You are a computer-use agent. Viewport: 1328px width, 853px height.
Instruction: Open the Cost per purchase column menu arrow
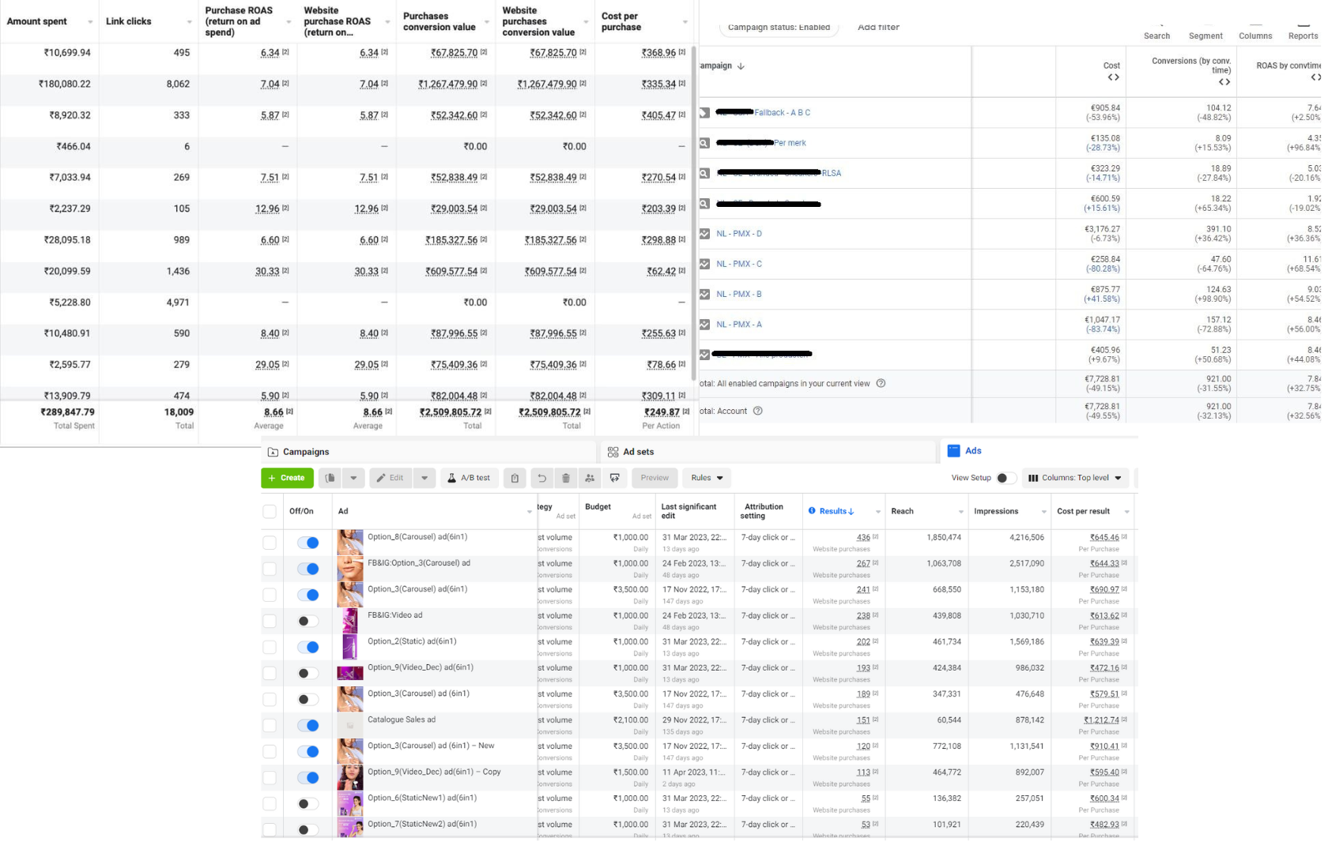pos(685,22)
